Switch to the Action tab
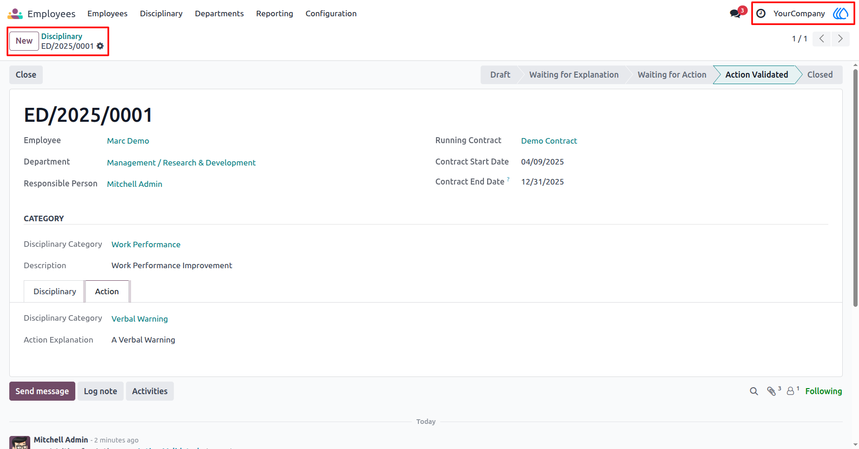Image resolution: width=859 pixels, height=449 pixels. (107, 291)
